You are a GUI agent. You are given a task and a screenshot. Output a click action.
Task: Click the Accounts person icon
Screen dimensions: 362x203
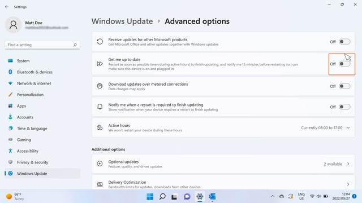(x=10, y=117)
